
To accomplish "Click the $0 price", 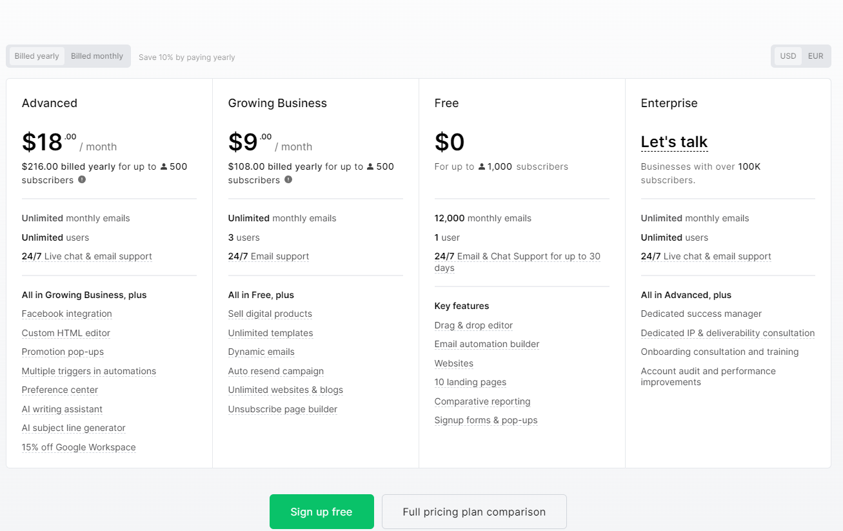I will [x=450, y=142].
